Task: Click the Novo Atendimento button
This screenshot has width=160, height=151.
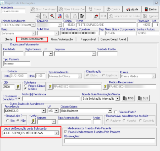Action: click(x=44, y=9)
